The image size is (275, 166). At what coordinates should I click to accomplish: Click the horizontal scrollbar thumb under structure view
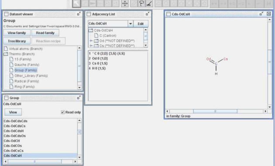tap(215, 111)
